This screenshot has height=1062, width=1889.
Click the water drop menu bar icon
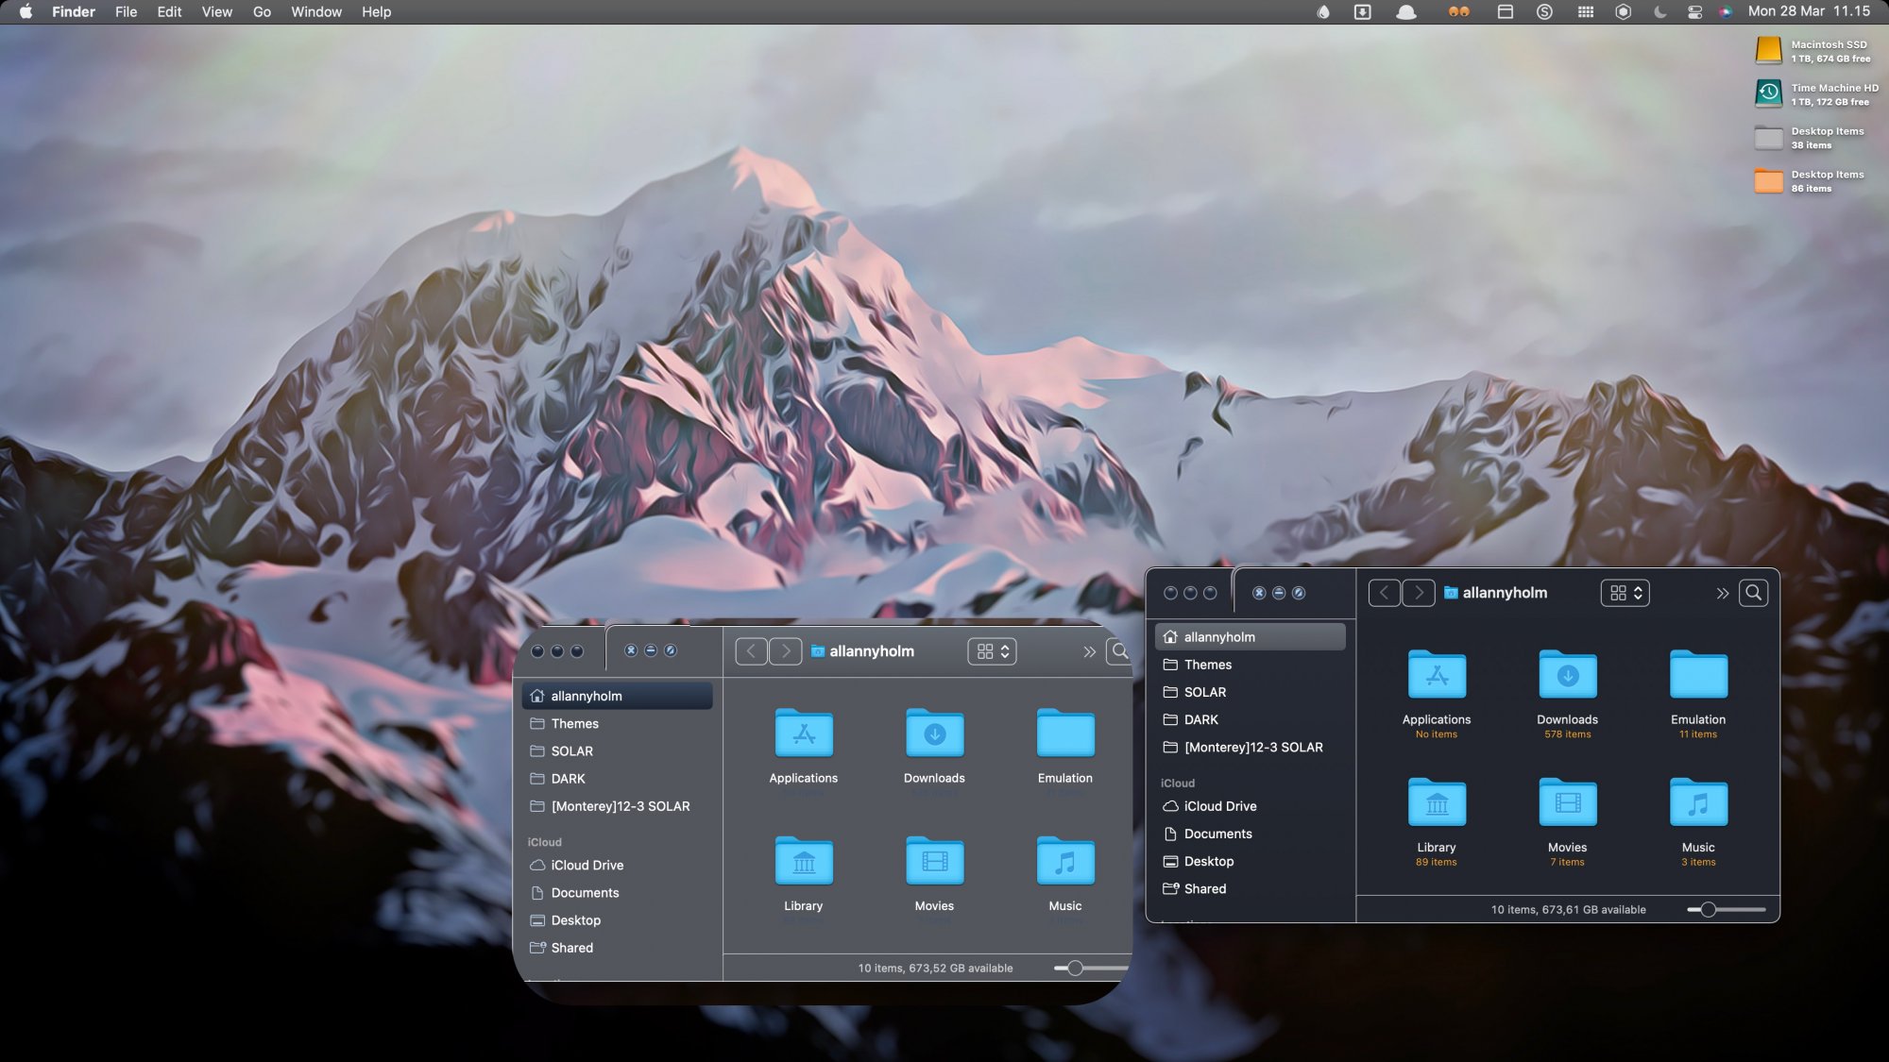[x=1323, y=12]
